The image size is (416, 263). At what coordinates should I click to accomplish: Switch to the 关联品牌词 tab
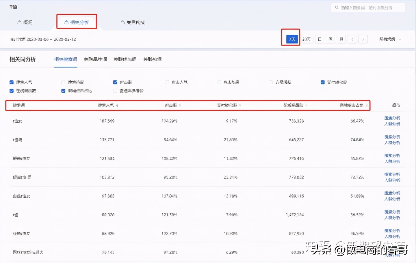[x=95, y=59]
